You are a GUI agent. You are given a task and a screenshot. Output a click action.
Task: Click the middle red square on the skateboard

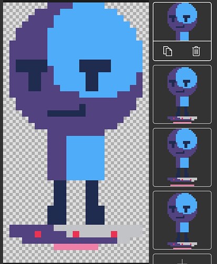(76, 234)
